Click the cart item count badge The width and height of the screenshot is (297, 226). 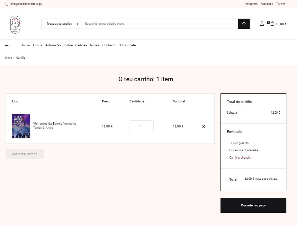click(x=268, y=22)
